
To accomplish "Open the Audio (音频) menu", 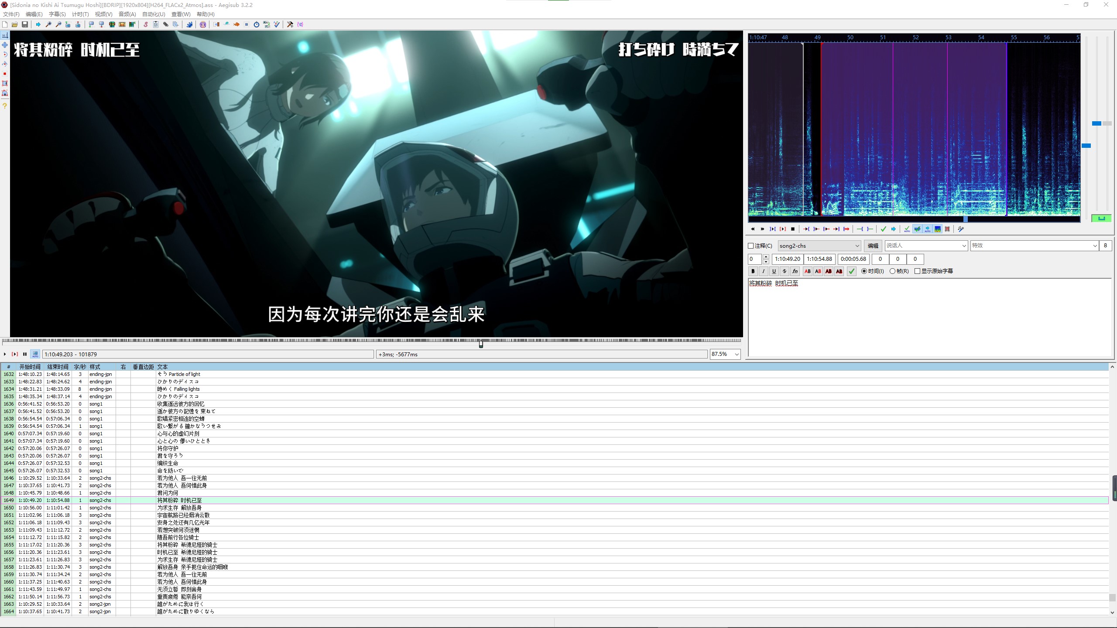I will (x=127, y=14).
